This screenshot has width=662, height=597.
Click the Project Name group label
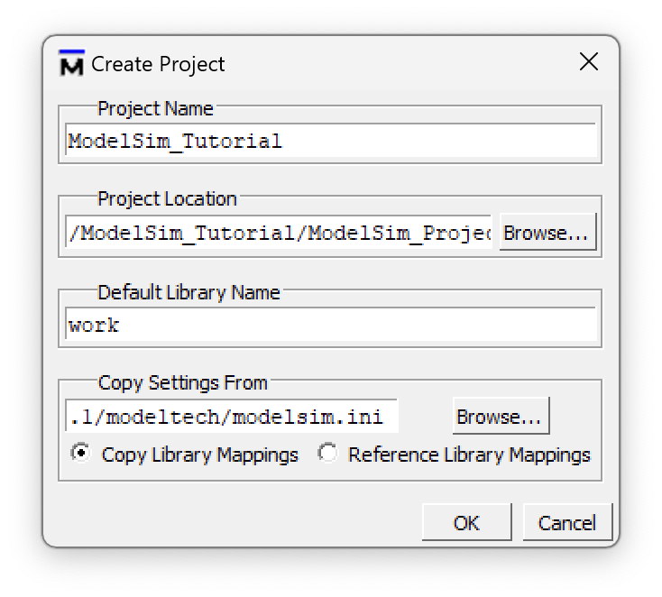[155, 109]
